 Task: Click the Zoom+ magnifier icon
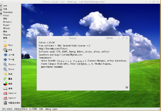click(x=5, y=64)
